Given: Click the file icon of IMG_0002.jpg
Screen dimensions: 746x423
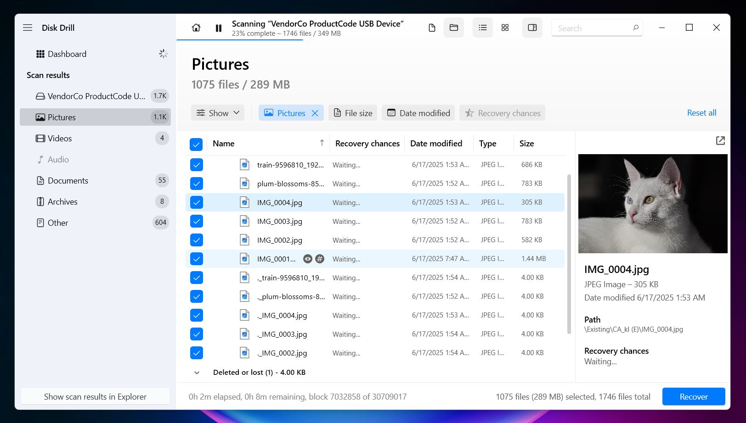Looking at the screenshot, I should 245,240.
